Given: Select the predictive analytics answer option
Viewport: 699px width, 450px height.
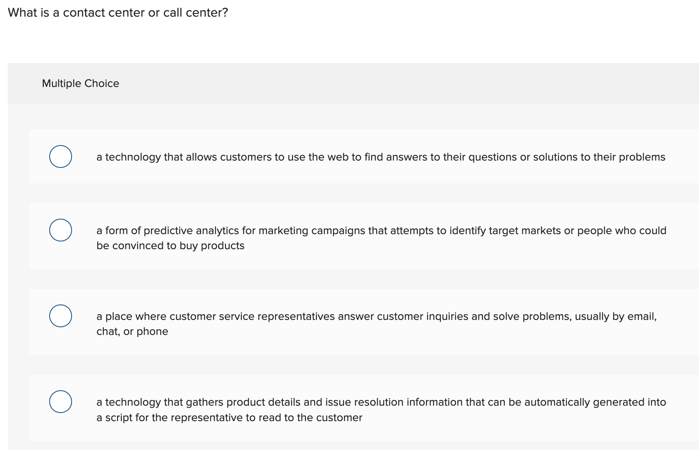Looking at the screenshot, I should click(60, 230).
